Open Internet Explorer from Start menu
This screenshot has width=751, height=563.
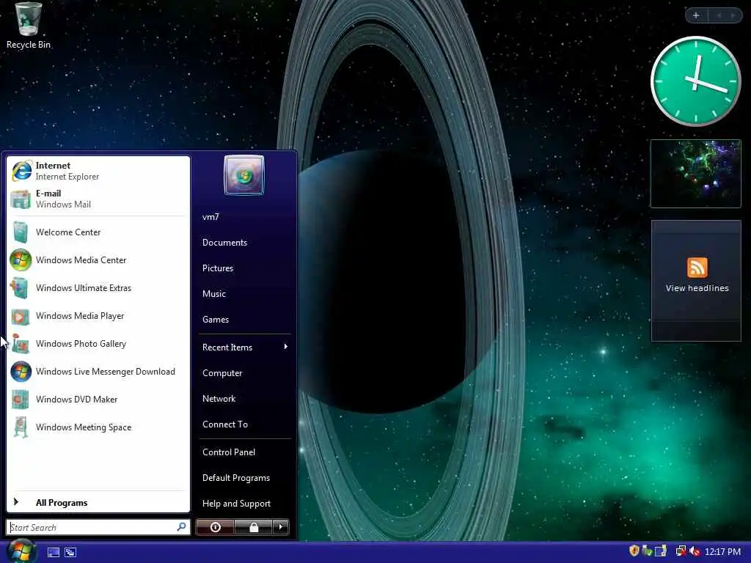pos(98,171)
